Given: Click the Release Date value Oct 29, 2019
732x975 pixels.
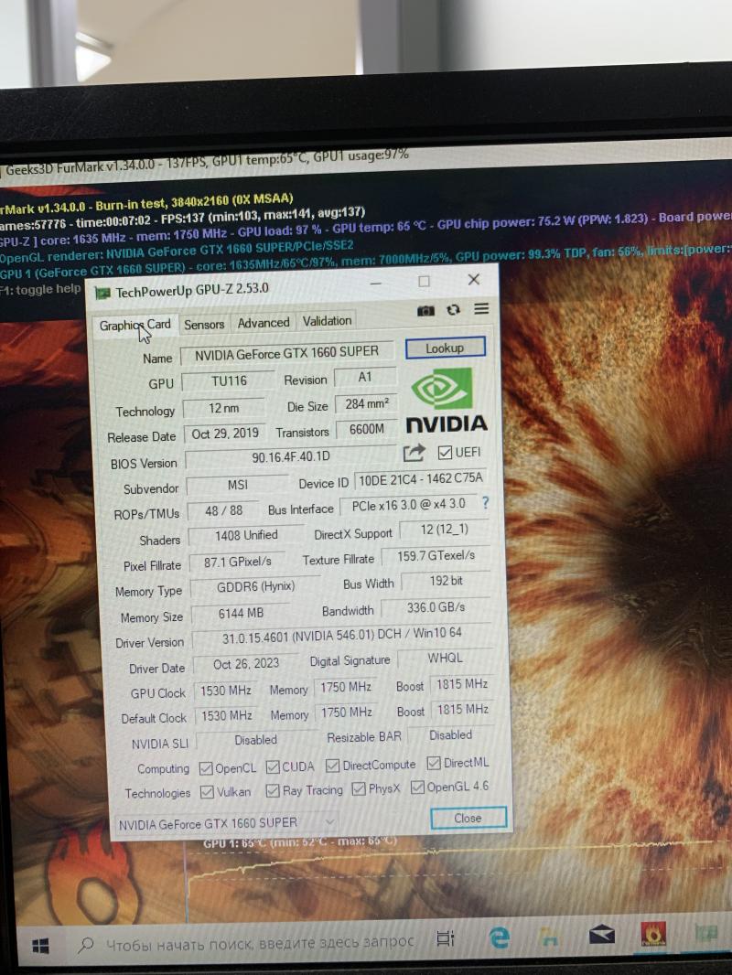Looking at the screenshot, I should pyautogui.click(x=225, y=434).
